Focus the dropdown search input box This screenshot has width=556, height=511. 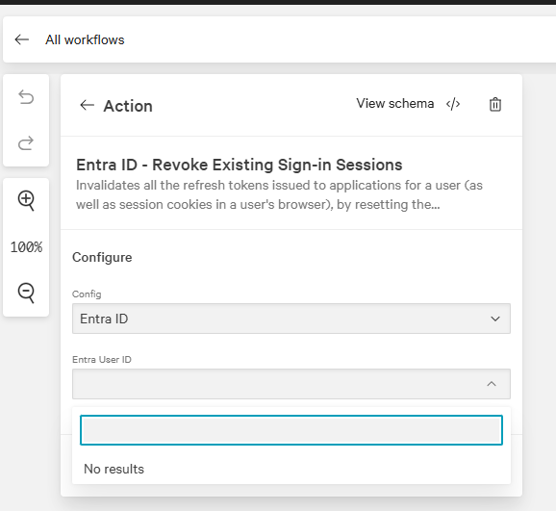click(x=291, y=430)
